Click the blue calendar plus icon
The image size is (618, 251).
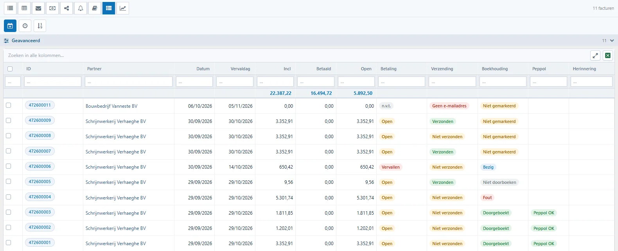[10, 26]
